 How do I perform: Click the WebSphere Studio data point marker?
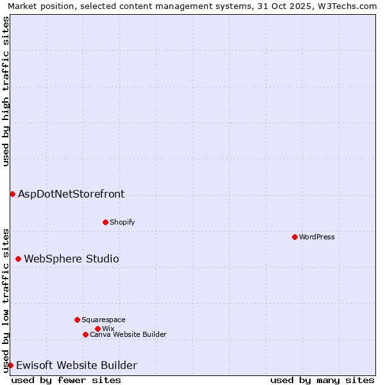click(x=18, y=259)
